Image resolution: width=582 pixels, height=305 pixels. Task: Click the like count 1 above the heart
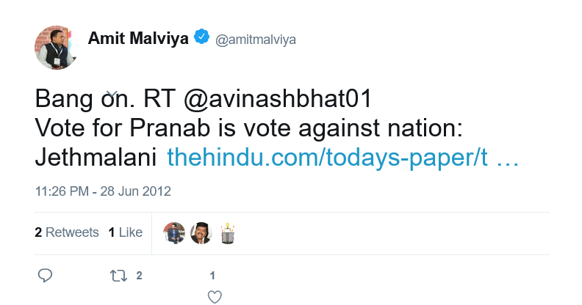tap(212, 276)
